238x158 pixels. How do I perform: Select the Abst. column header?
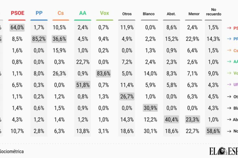[x=171, y=14]
